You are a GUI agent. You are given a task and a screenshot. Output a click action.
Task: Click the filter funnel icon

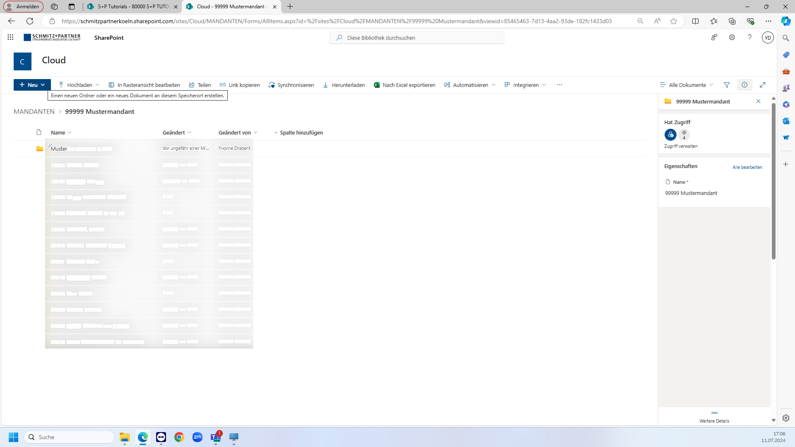tap(727, 85)
